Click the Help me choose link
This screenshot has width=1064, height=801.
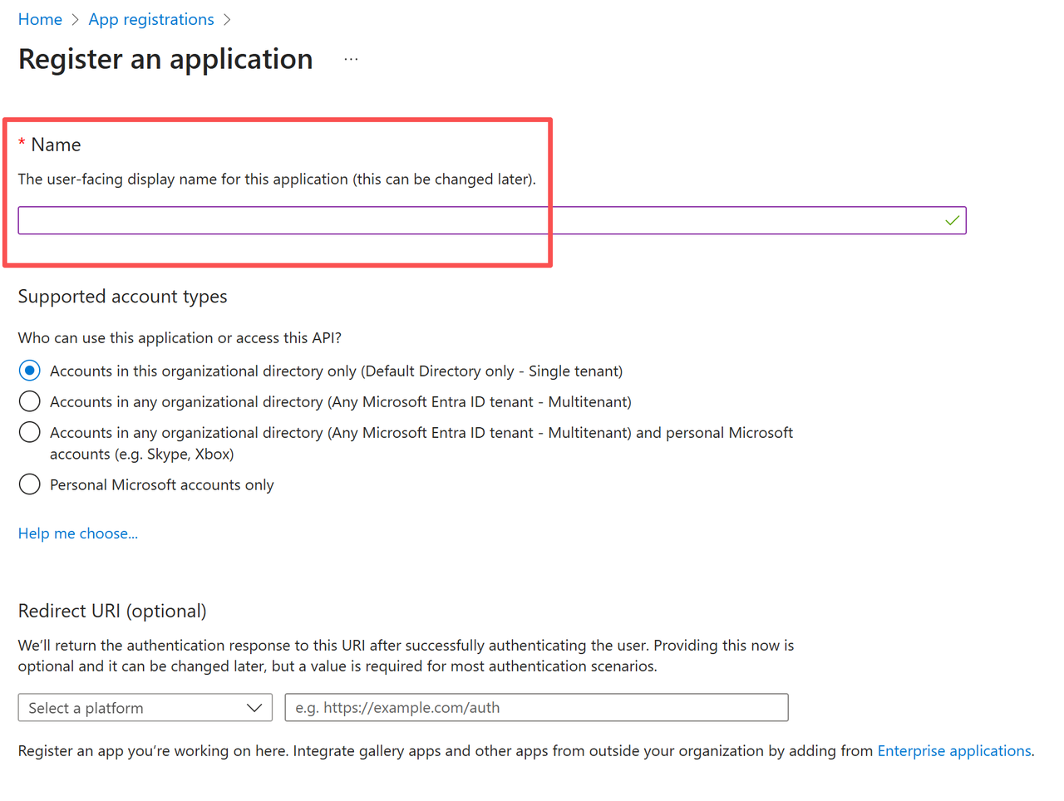point(77,533)
